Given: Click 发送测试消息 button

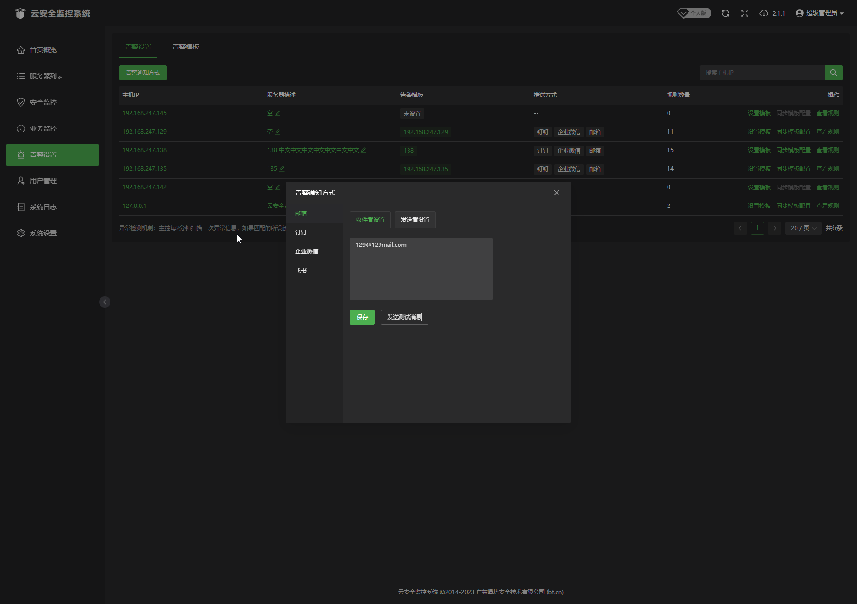Looking at the screenshot, I should coord(404,317).
